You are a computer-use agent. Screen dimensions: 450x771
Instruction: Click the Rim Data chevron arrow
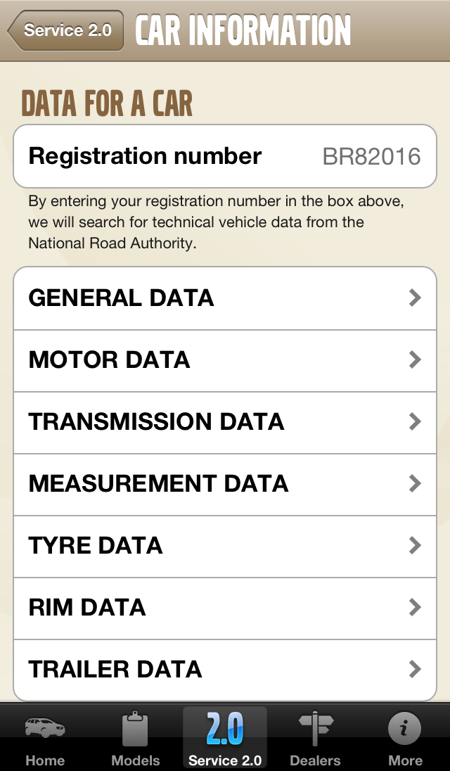tap(415, 608)
